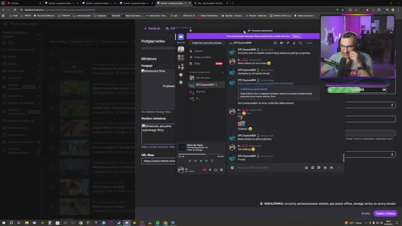Image resolution: width=402 pixels, height=226 pixels.
Task: Open the Game Deals bookmark
Action: (x=156, y=15)
